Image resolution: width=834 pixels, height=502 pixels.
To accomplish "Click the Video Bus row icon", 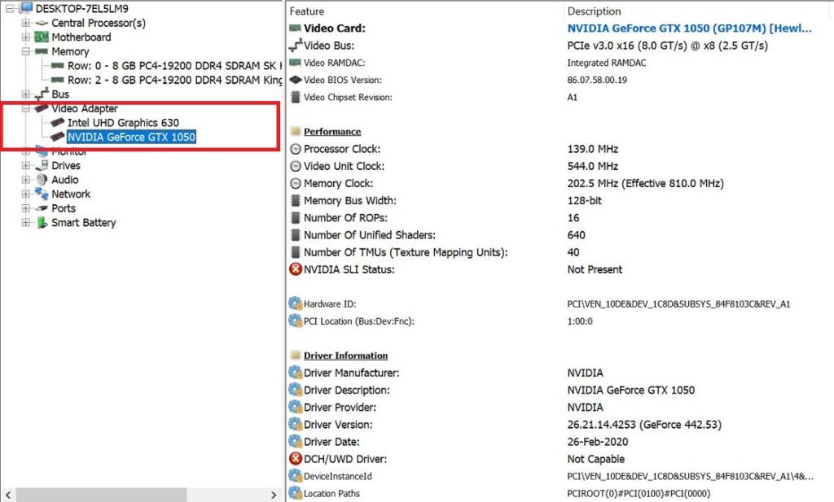I will [295, 46].
